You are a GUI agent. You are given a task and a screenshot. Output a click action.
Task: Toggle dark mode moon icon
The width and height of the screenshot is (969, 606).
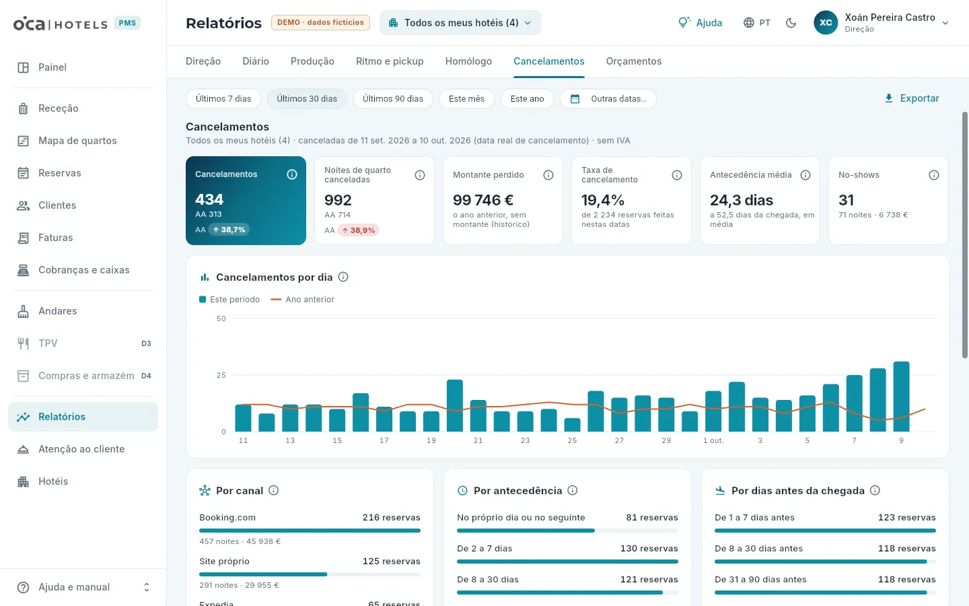(791, 23)
